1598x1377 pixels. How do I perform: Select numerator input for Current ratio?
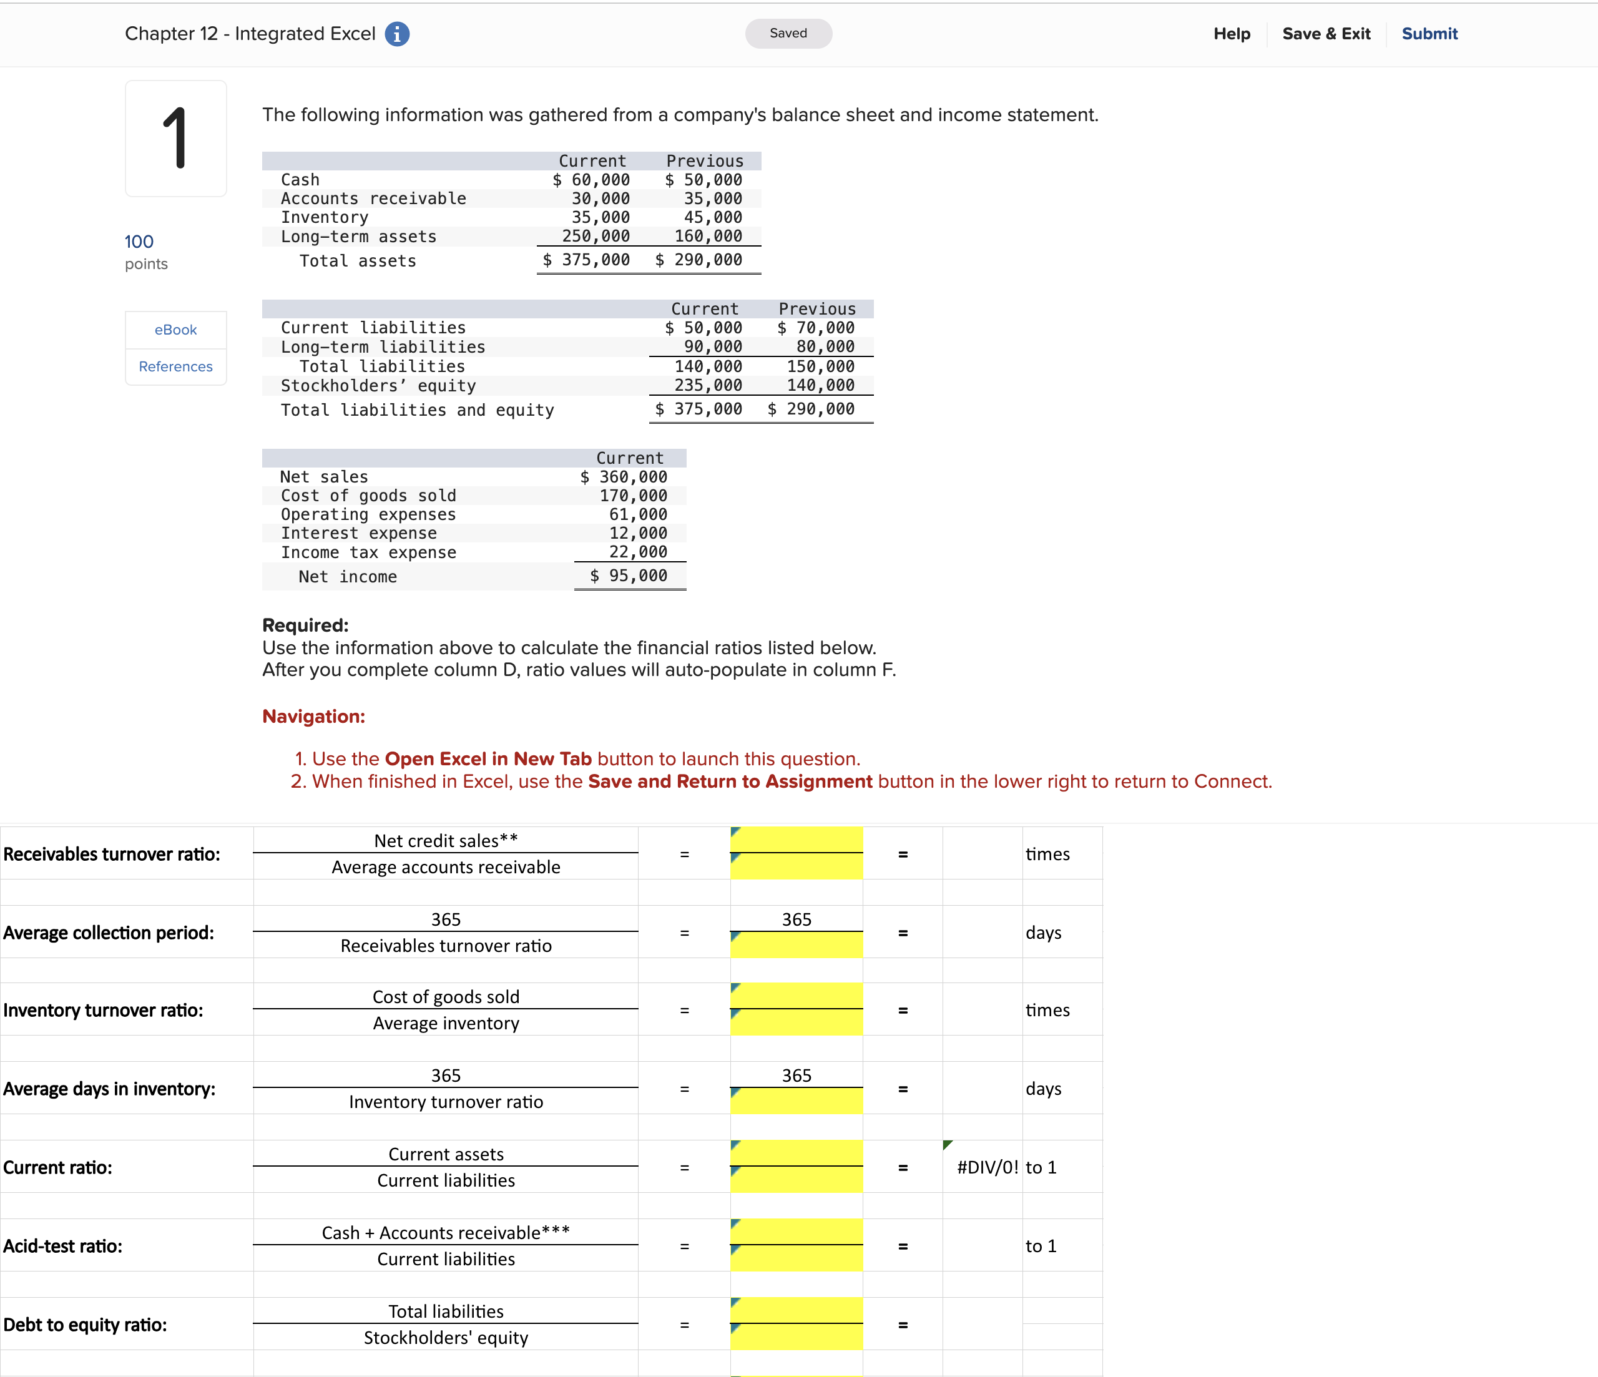pos(796,1154)
